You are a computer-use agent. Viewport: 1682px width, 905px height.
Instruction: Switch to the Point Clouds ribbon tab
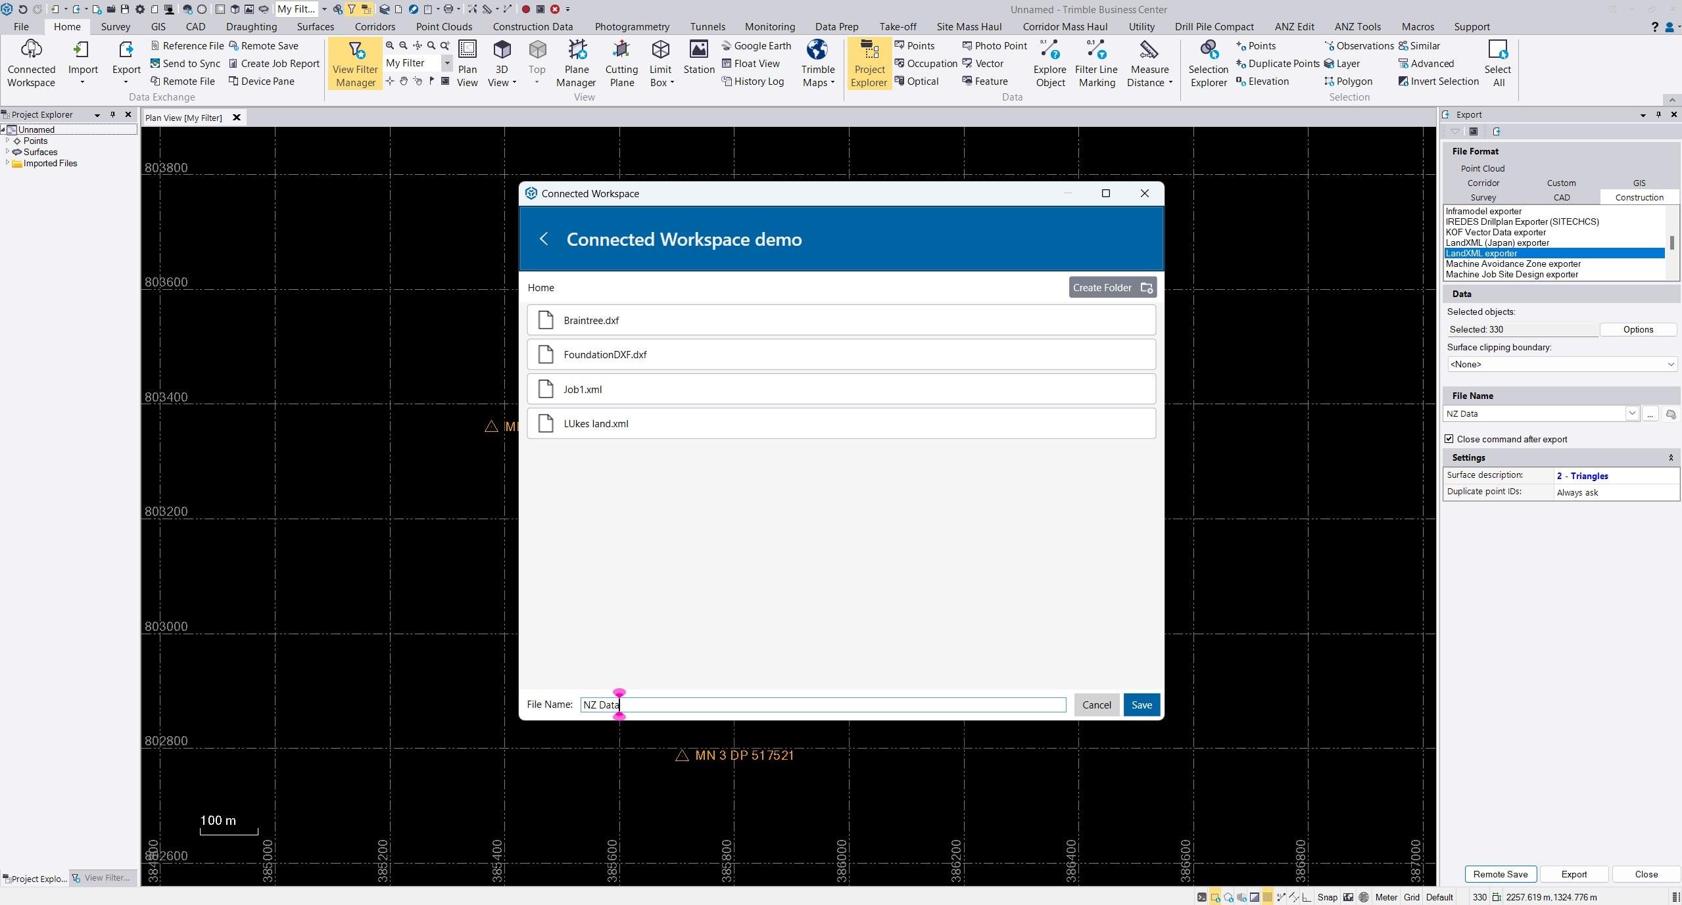444,27
